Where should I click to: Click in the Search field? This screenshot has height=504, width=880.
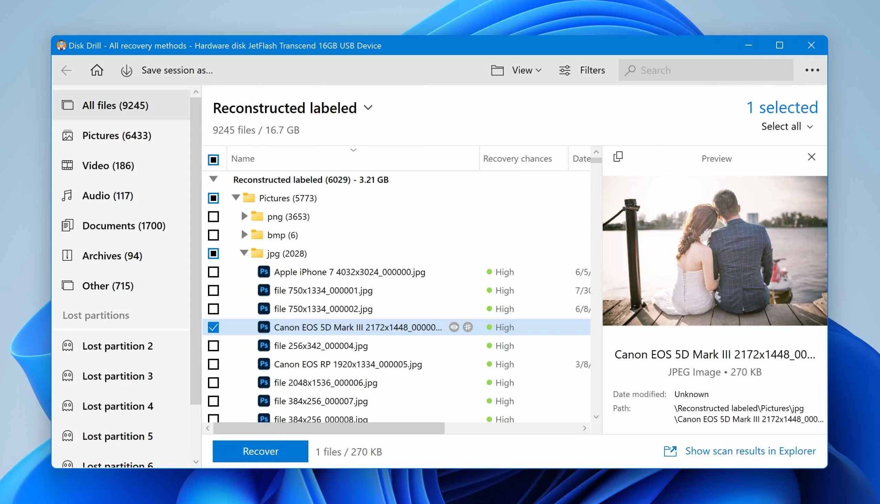click(705, 70)
